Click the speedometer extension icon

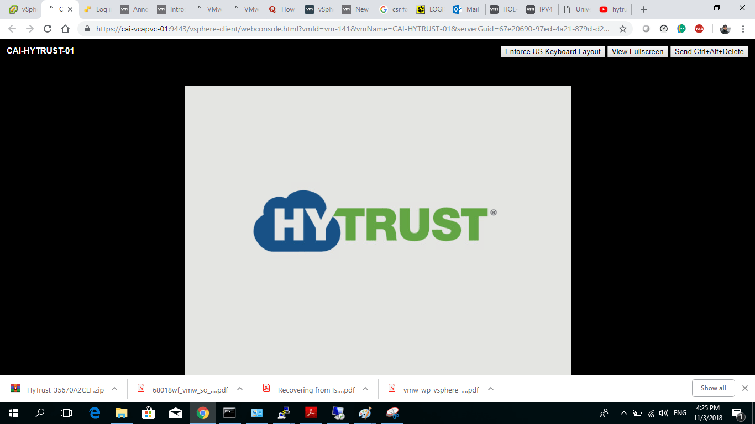coord(664,29)
